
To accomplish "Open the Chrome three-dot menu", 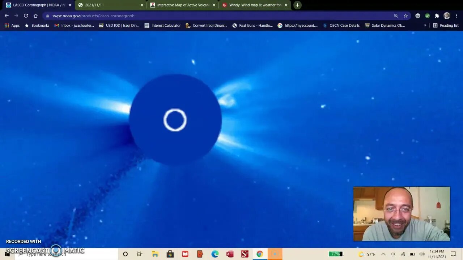I will click(x=456, y=16).
